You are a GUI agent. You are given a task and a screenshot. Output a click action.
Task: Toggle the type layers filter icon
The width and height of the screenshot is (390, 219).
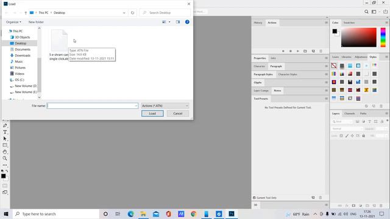pyautogui.click(x=370, y=122)
